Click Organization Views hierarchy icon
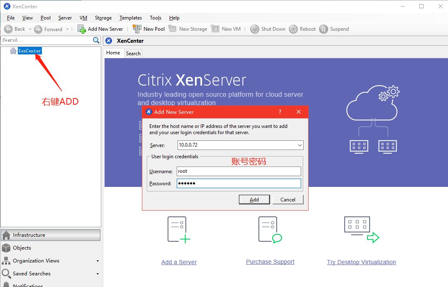 6,261
